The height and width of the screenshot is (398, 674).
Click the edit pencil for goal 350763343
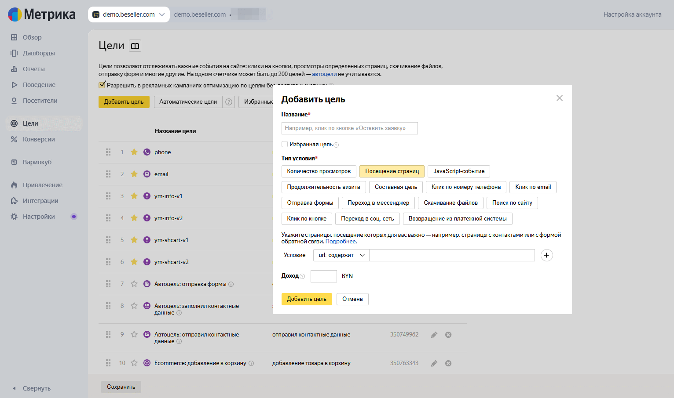[x=434, y=363]
